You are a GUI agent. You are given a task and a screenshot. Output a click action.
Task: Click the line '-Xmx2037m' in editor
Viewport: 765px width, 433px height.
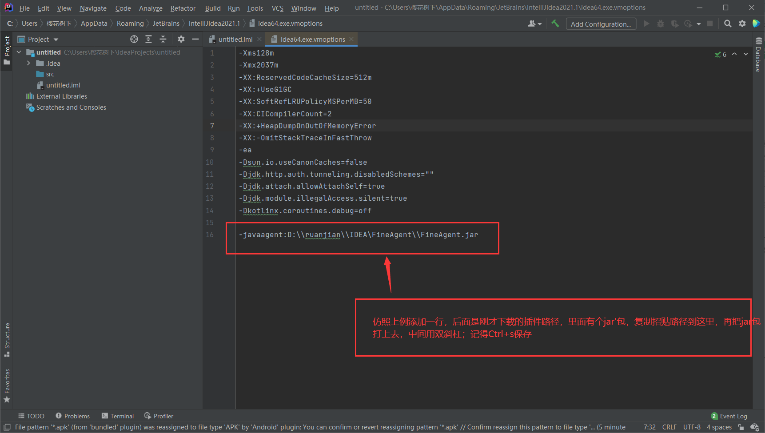pyautogui.click(x=259, y=65)
